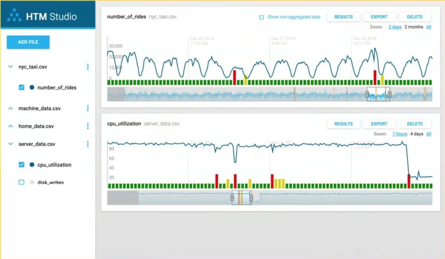Click the taxi chart overview range strip
This screenshot has width=445, height=259.
click(270, 94)
